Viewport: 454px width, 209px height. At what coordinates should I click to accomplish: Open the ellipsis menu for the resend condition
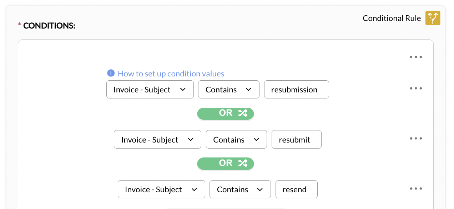[x=416, y=188]
